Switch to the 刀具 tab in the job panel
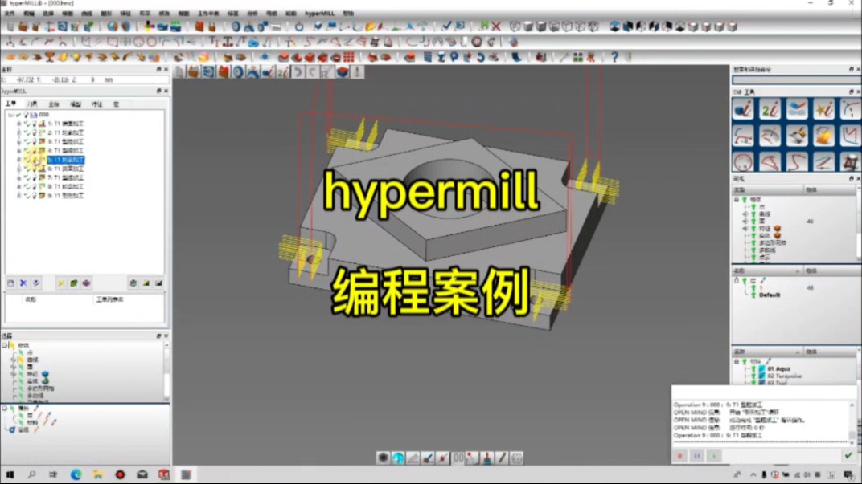The width and height of the screenshot is (862, 484). (32, 102)
